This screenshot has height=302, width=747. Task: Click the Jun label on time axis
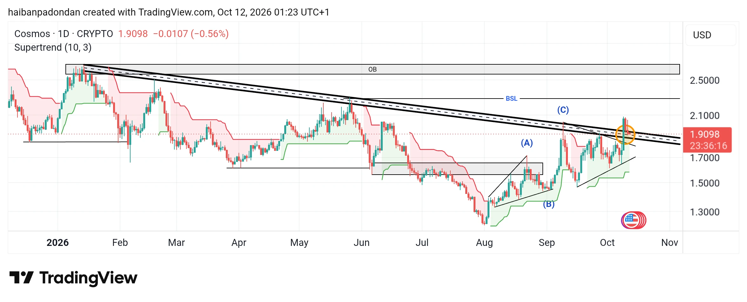361,243
